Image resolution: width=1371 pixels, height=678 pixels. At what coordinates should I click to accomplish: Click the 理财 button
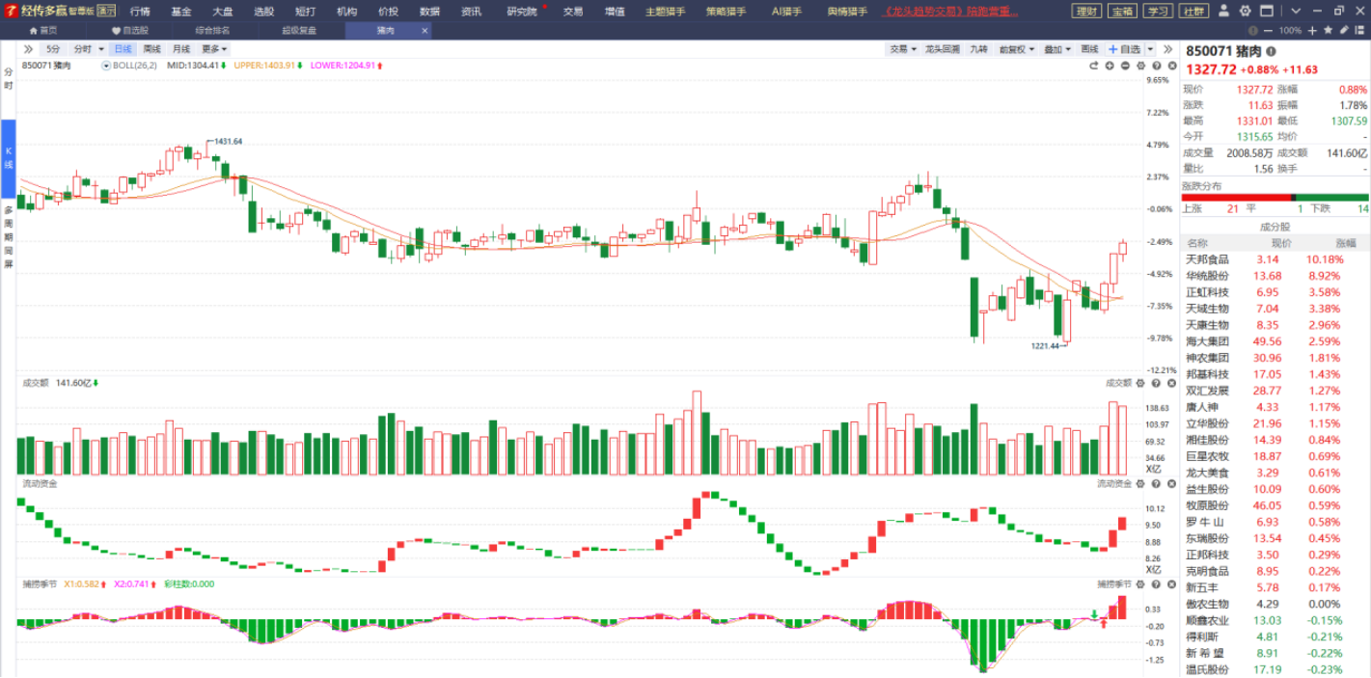1087,11
